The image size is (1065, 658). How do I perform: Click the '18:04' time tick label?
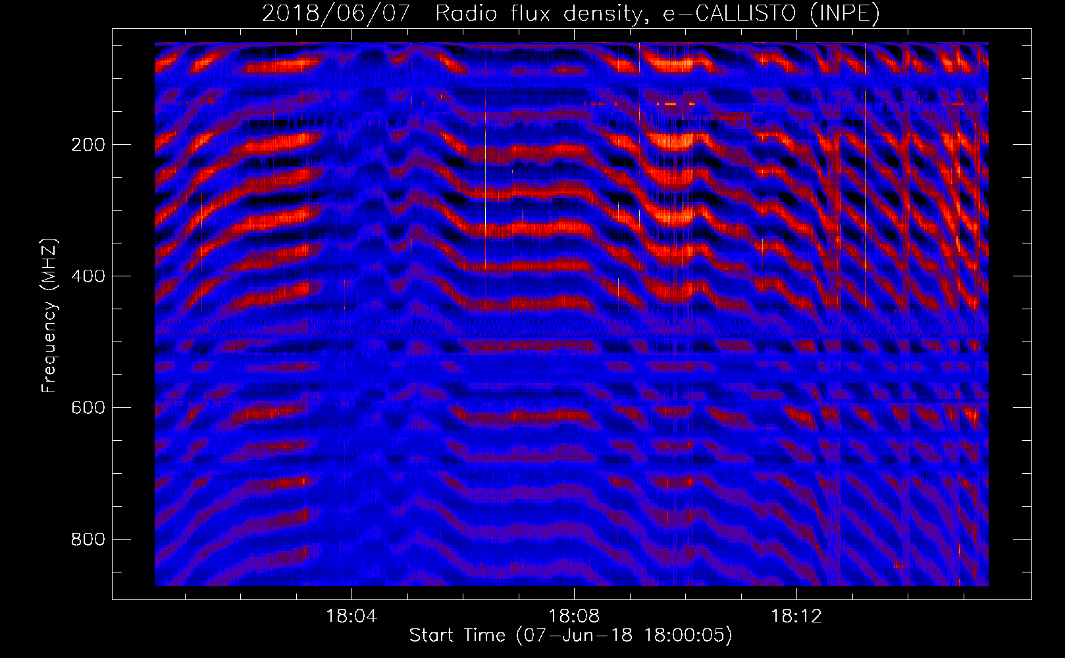point(351,617)
